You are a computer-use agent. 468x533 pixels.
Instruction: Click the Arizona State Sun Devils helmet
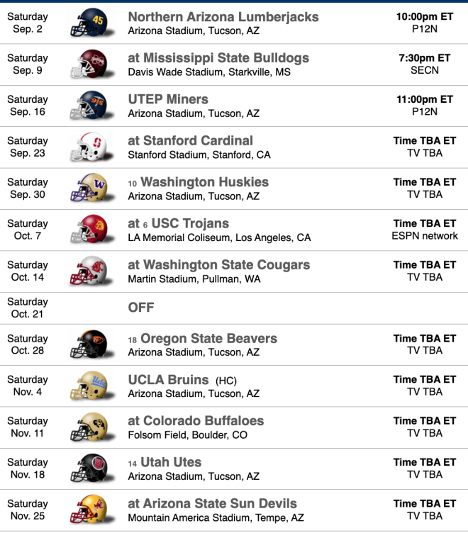(91, 510)
